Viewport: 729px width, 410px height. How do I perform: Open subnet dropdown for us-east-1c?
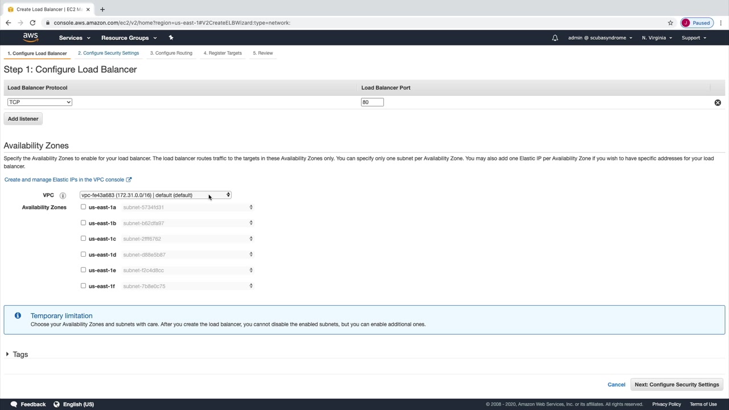tap(188, 239)
